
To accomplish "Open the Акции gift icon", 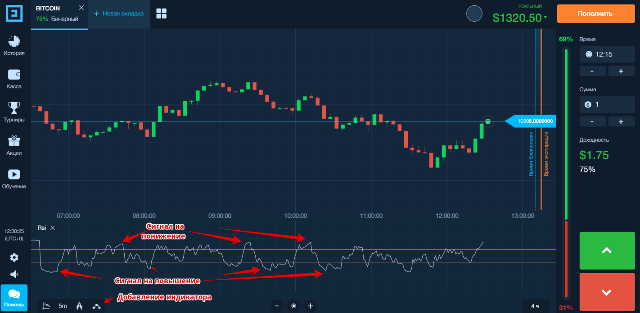I will pos(14,141).
